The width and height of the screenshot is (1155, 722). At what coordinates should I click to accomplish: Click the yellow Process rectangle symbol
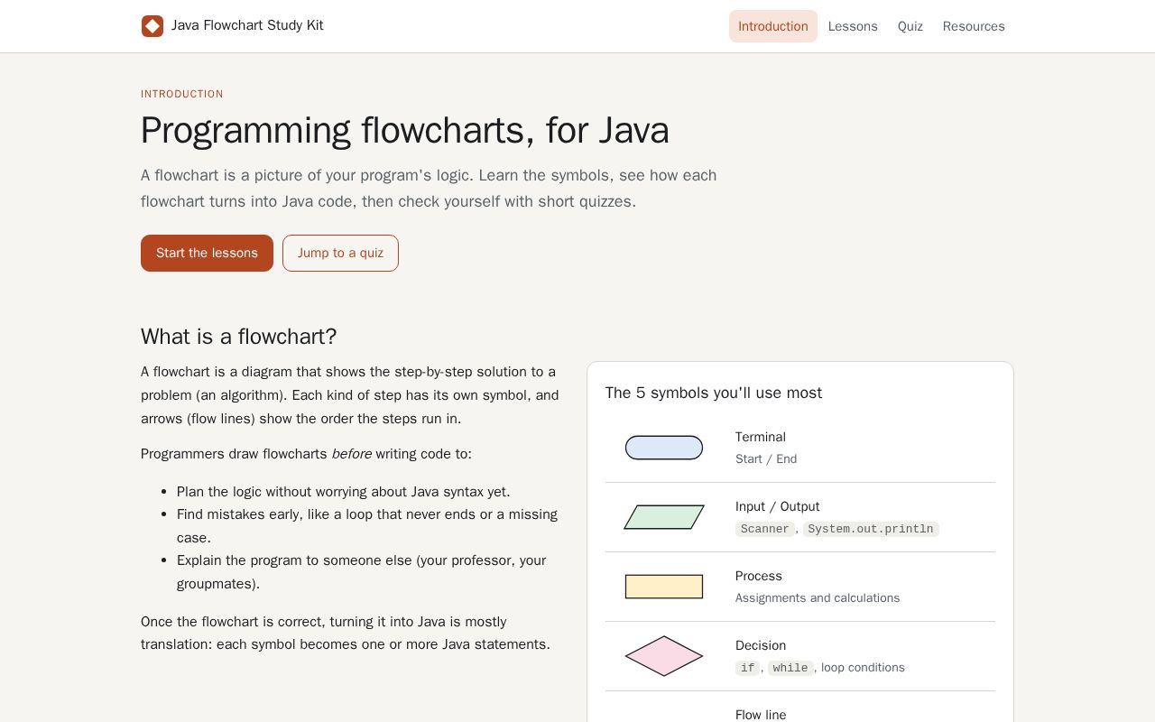(x=664, y=587)
